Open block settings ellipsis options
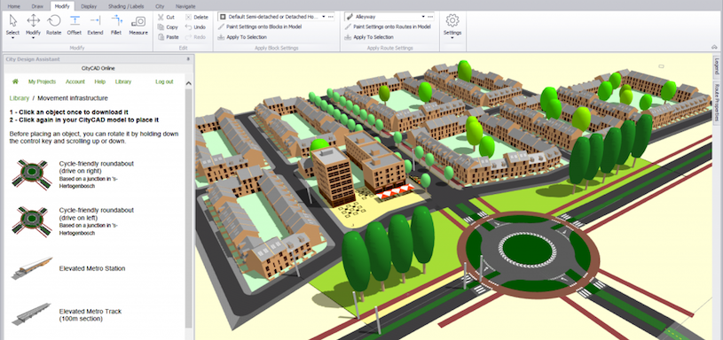Screen dimensions: 723x340 click(x=331, y=17)
